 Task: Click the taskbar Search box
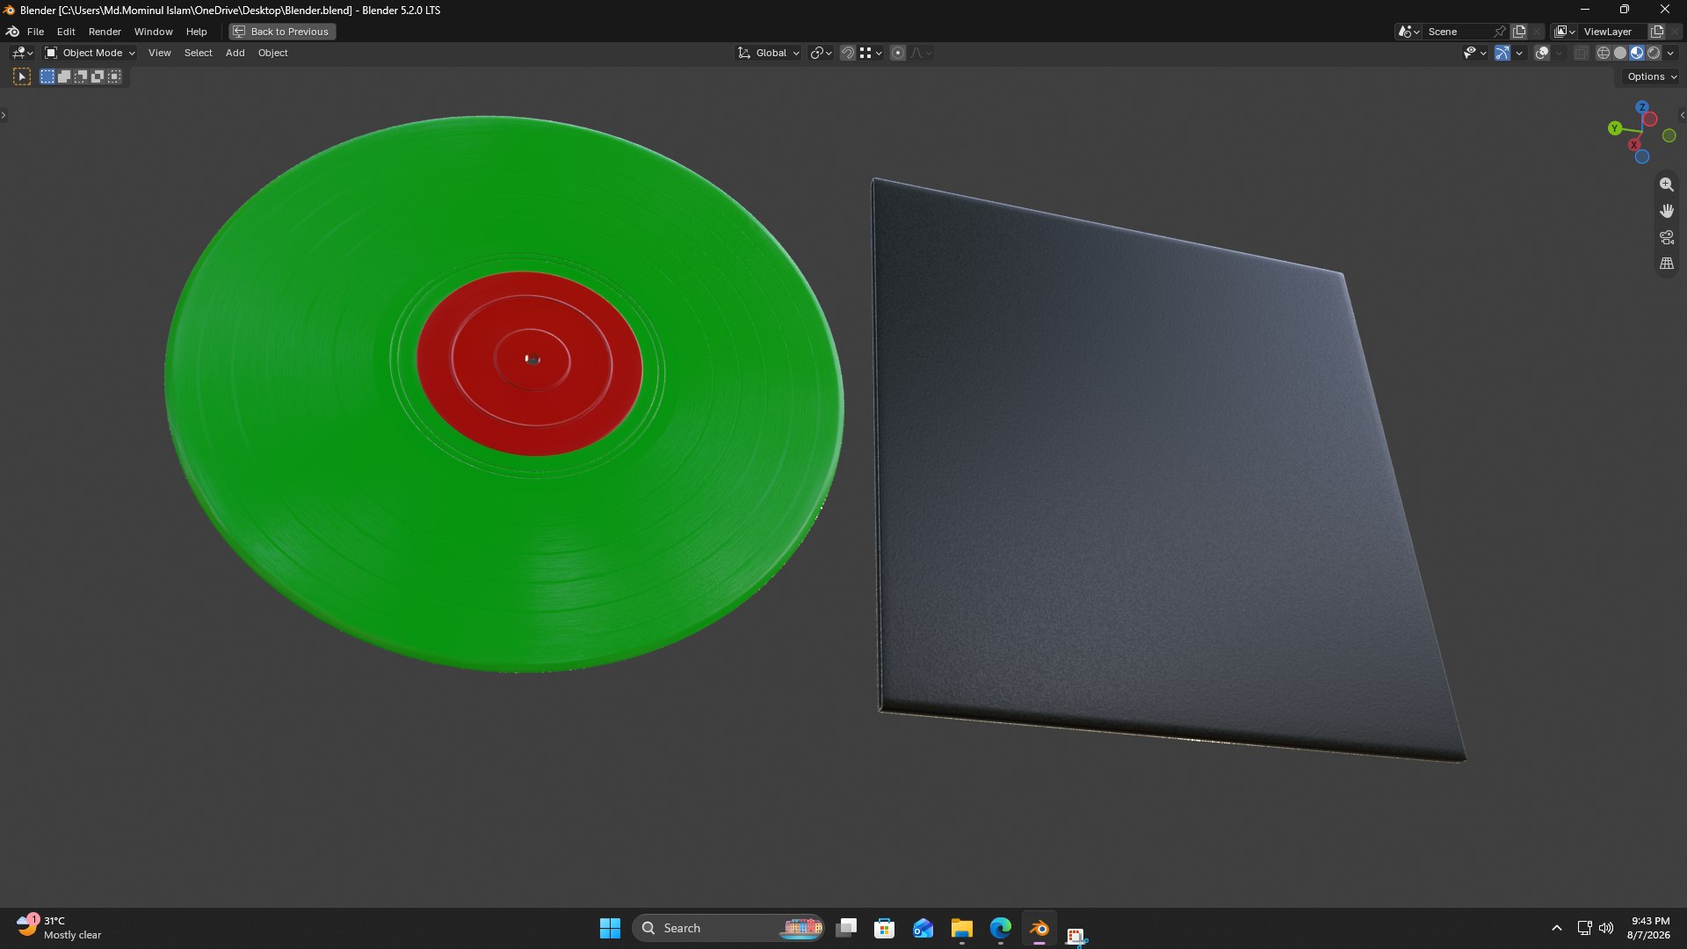pyautogui.click(x=728, y=928)
